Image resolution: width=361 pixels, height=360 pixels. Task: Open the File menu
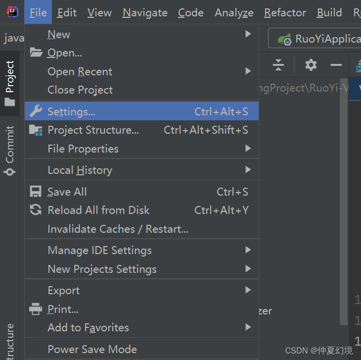tap(38, 12)
